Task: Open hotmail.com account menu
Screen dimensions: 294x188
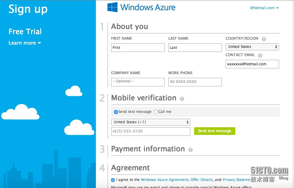Action: click(264, 8)
